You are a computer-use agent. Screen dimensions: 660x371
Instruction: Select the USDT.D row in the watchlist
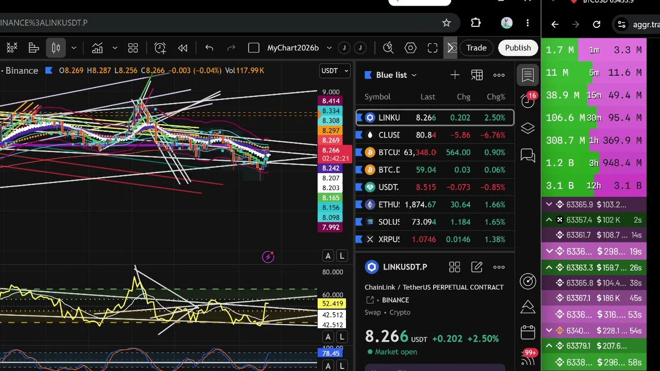435,187
